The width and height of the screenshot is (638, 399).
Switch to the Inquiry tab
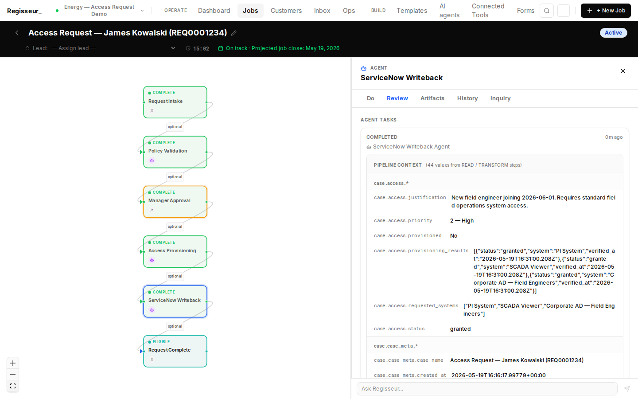pyautogui.click(x=500, y=98)
